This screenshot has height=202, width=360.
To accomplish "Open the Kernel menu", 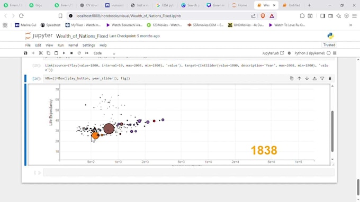I will point(73,45).
